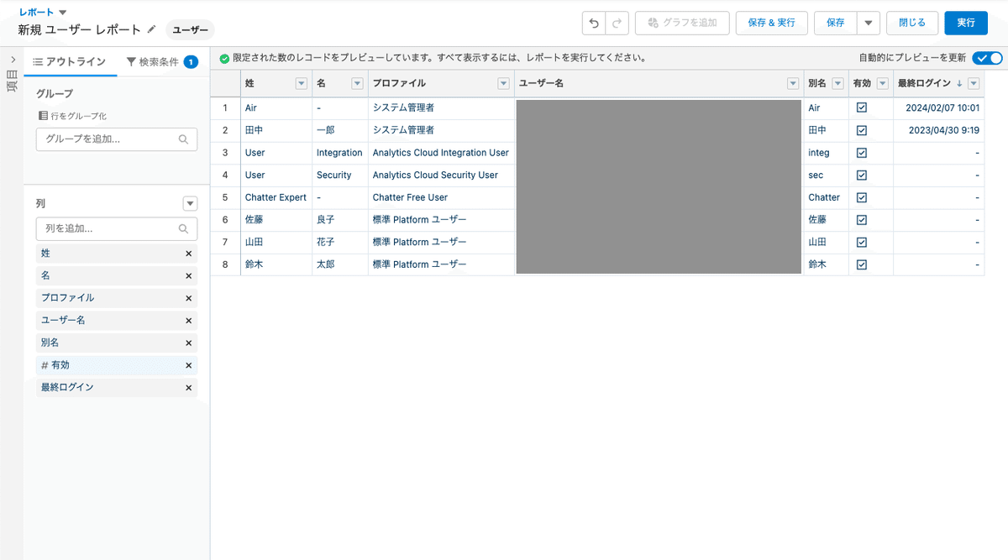
Task: Toggle 有効 checkbox for 田中 一郎
Action: tap(862, 130)
